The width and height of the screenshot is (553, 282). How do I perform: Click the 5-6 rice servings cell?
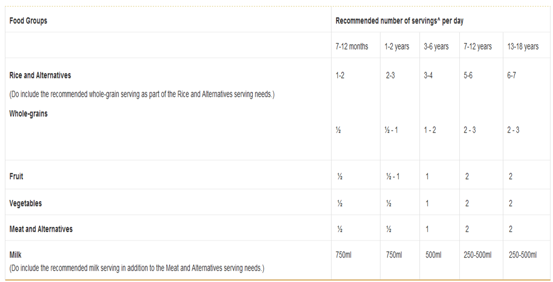tap(468, 76)
